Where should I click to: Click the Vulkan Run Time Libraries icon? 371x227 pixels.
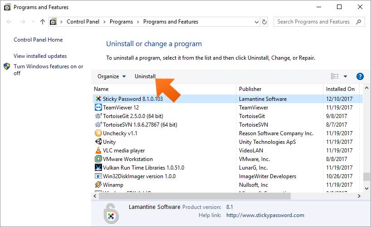[98, 167]
